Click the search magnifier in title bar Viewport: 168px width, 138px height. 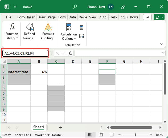click(75, 7)
